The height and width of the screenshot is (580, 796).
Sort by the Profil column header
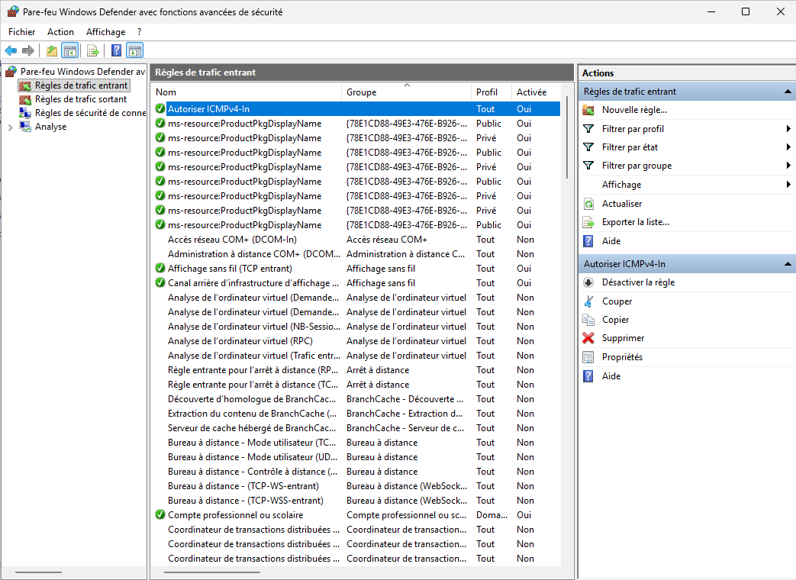pos(491,92)
